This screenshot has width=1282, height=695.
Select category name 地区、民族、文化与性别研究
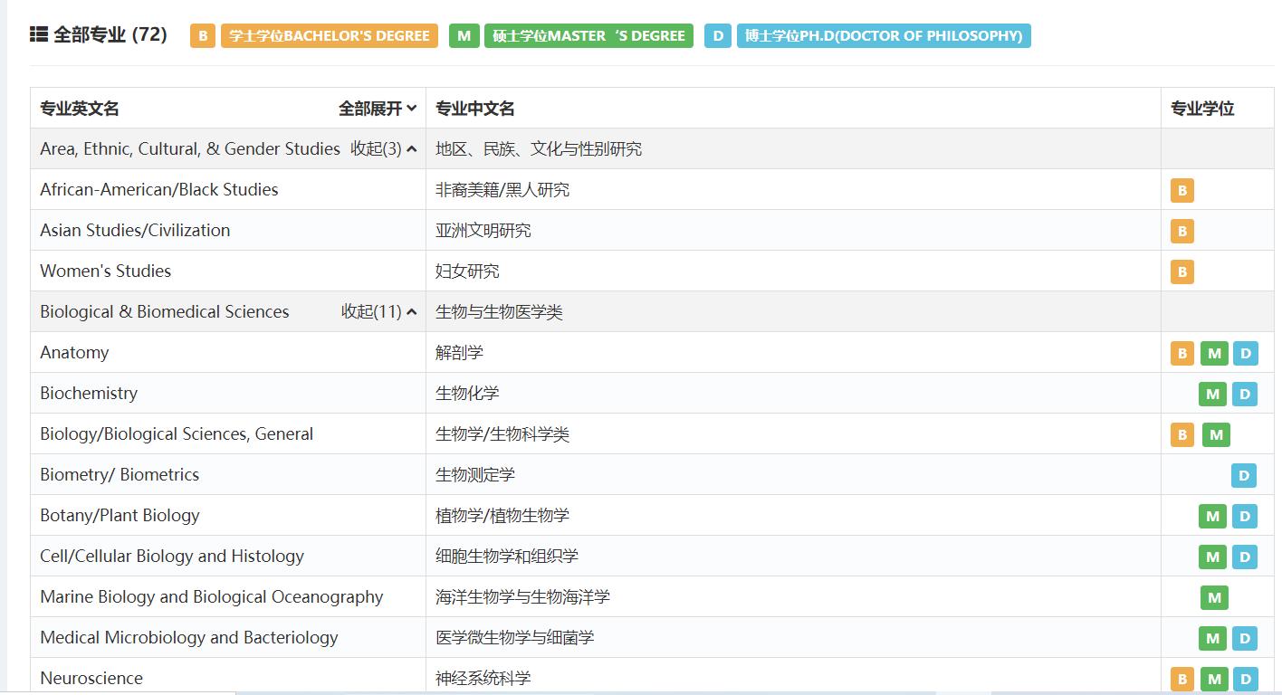pos(539,148)
